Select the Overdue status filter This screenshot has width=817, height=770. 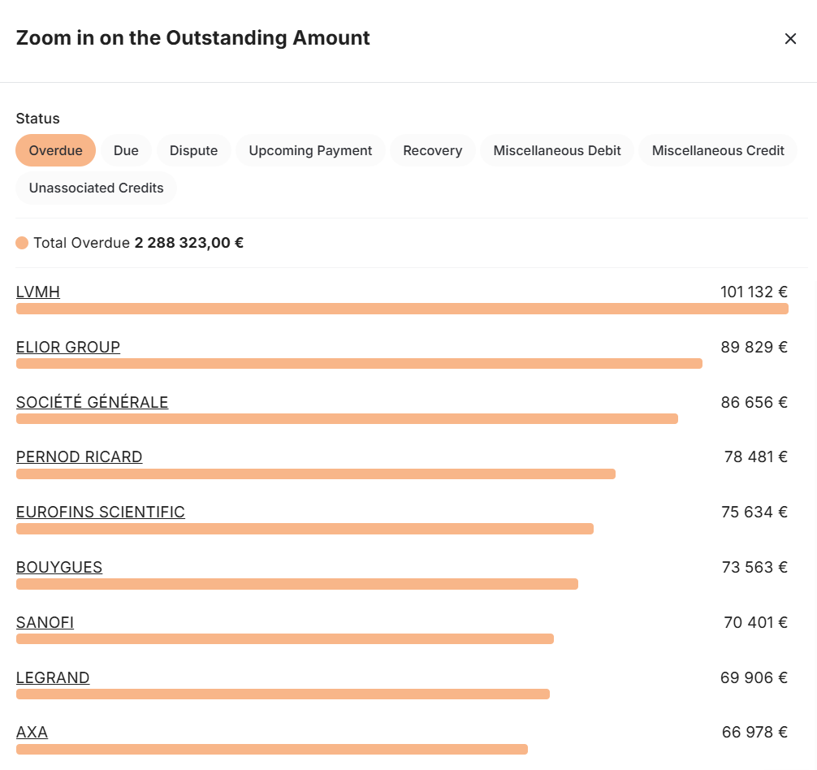click(55, 150)
